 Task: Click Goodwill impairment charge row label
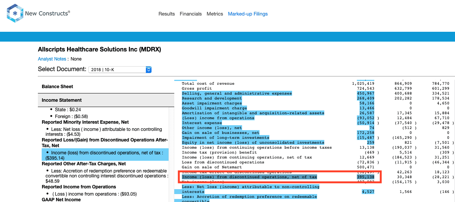(x=214, y=108)
